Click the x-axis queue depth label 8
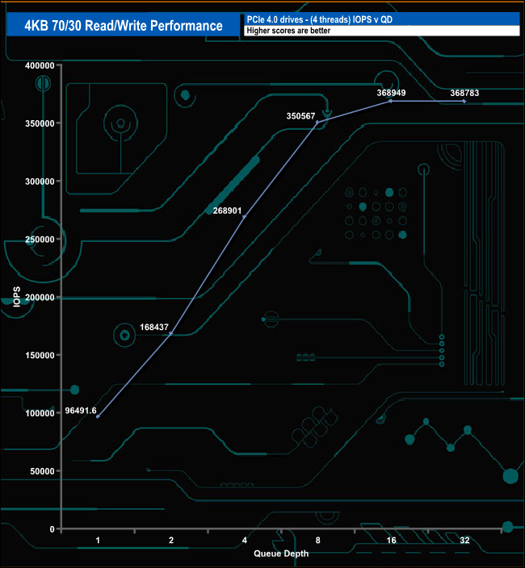The height and width of the screenshot is (568, 525). click(x=318, y=541)
